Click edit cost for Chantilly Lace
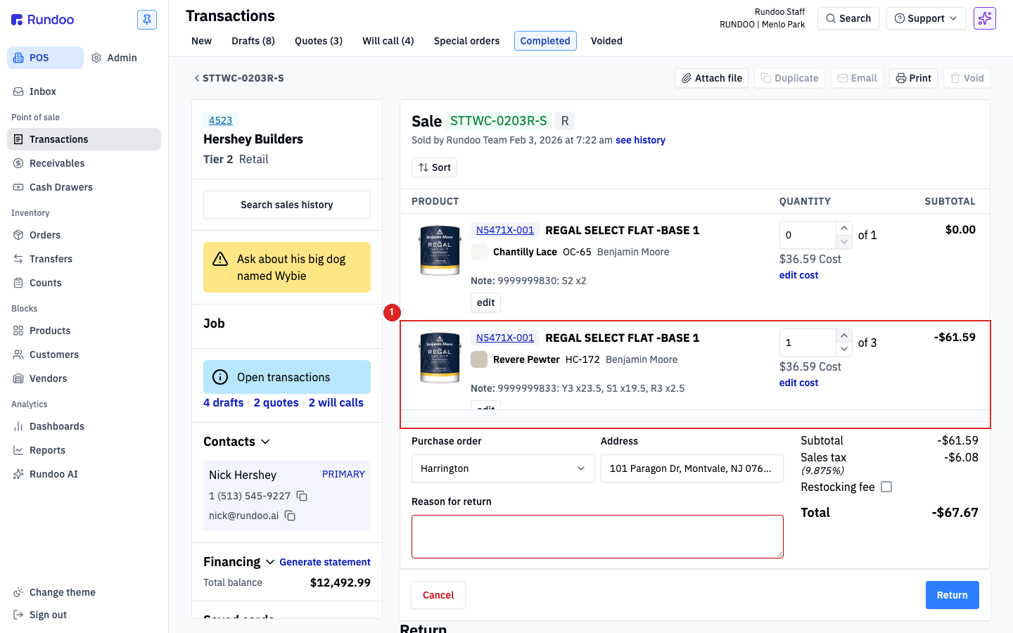The width and height of the screenshot is (1013, 633). coord(798,275)
